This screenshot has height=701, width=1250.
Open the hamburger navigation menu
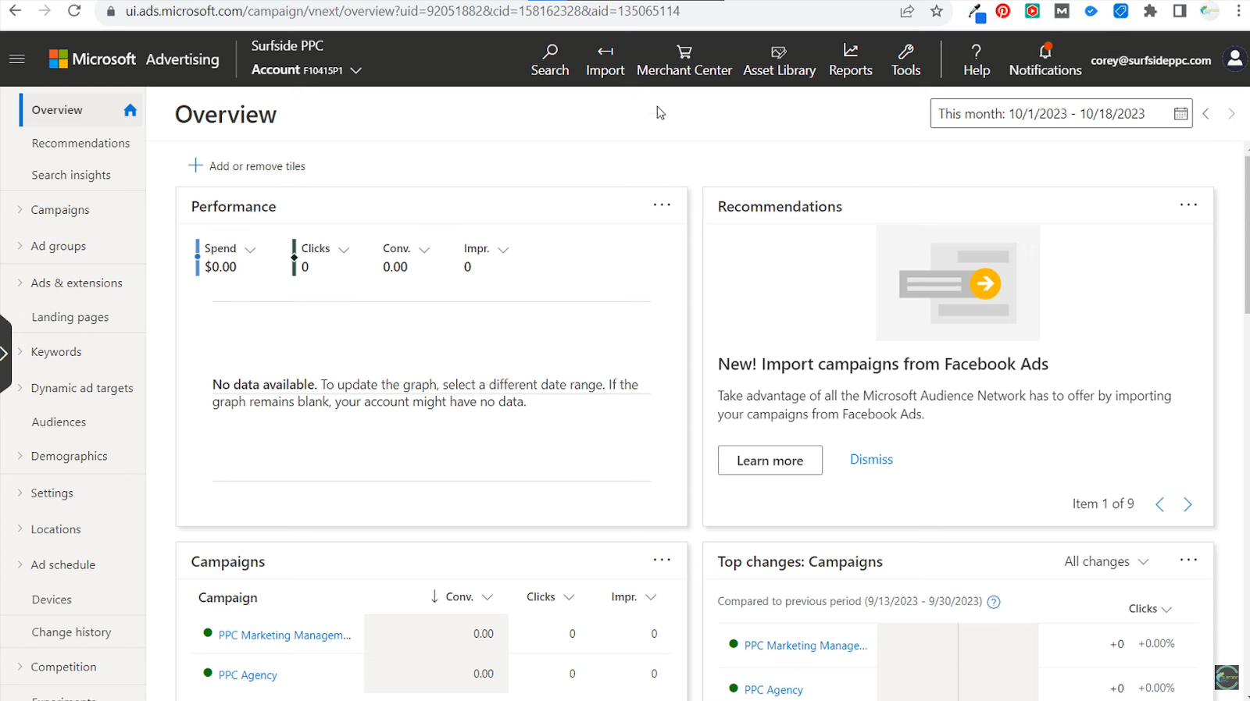[x=17, y=59]
